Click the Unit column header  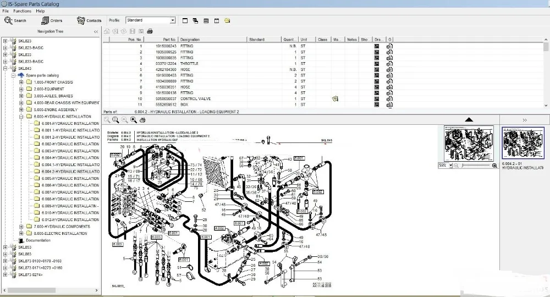point(307,39)
